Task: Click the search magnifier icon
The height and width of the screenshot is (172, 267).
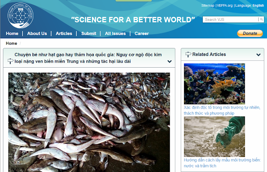Action: pyautogui.click(x=262, y=20)
